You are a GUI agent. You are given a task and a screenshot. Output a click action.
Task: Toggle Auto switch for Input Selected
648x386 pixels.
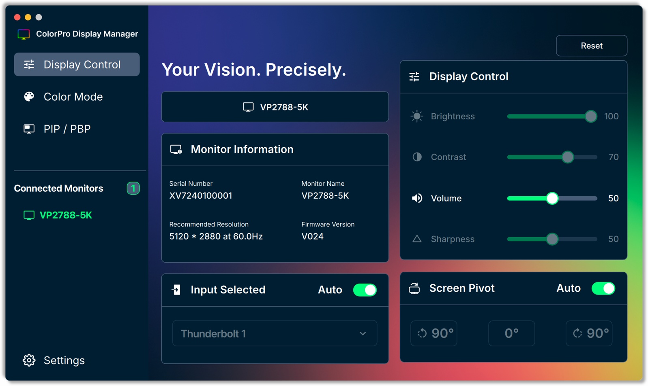pos(365,290)
